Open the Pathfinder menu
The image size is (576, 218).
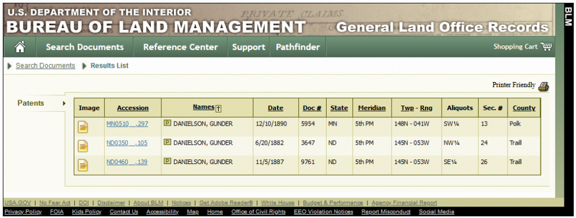tap(298, 47)
